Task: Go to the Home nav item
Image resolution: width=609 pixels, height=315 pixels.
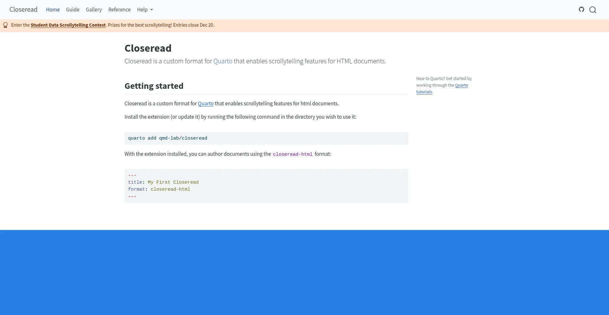Action: pos(53,10)
